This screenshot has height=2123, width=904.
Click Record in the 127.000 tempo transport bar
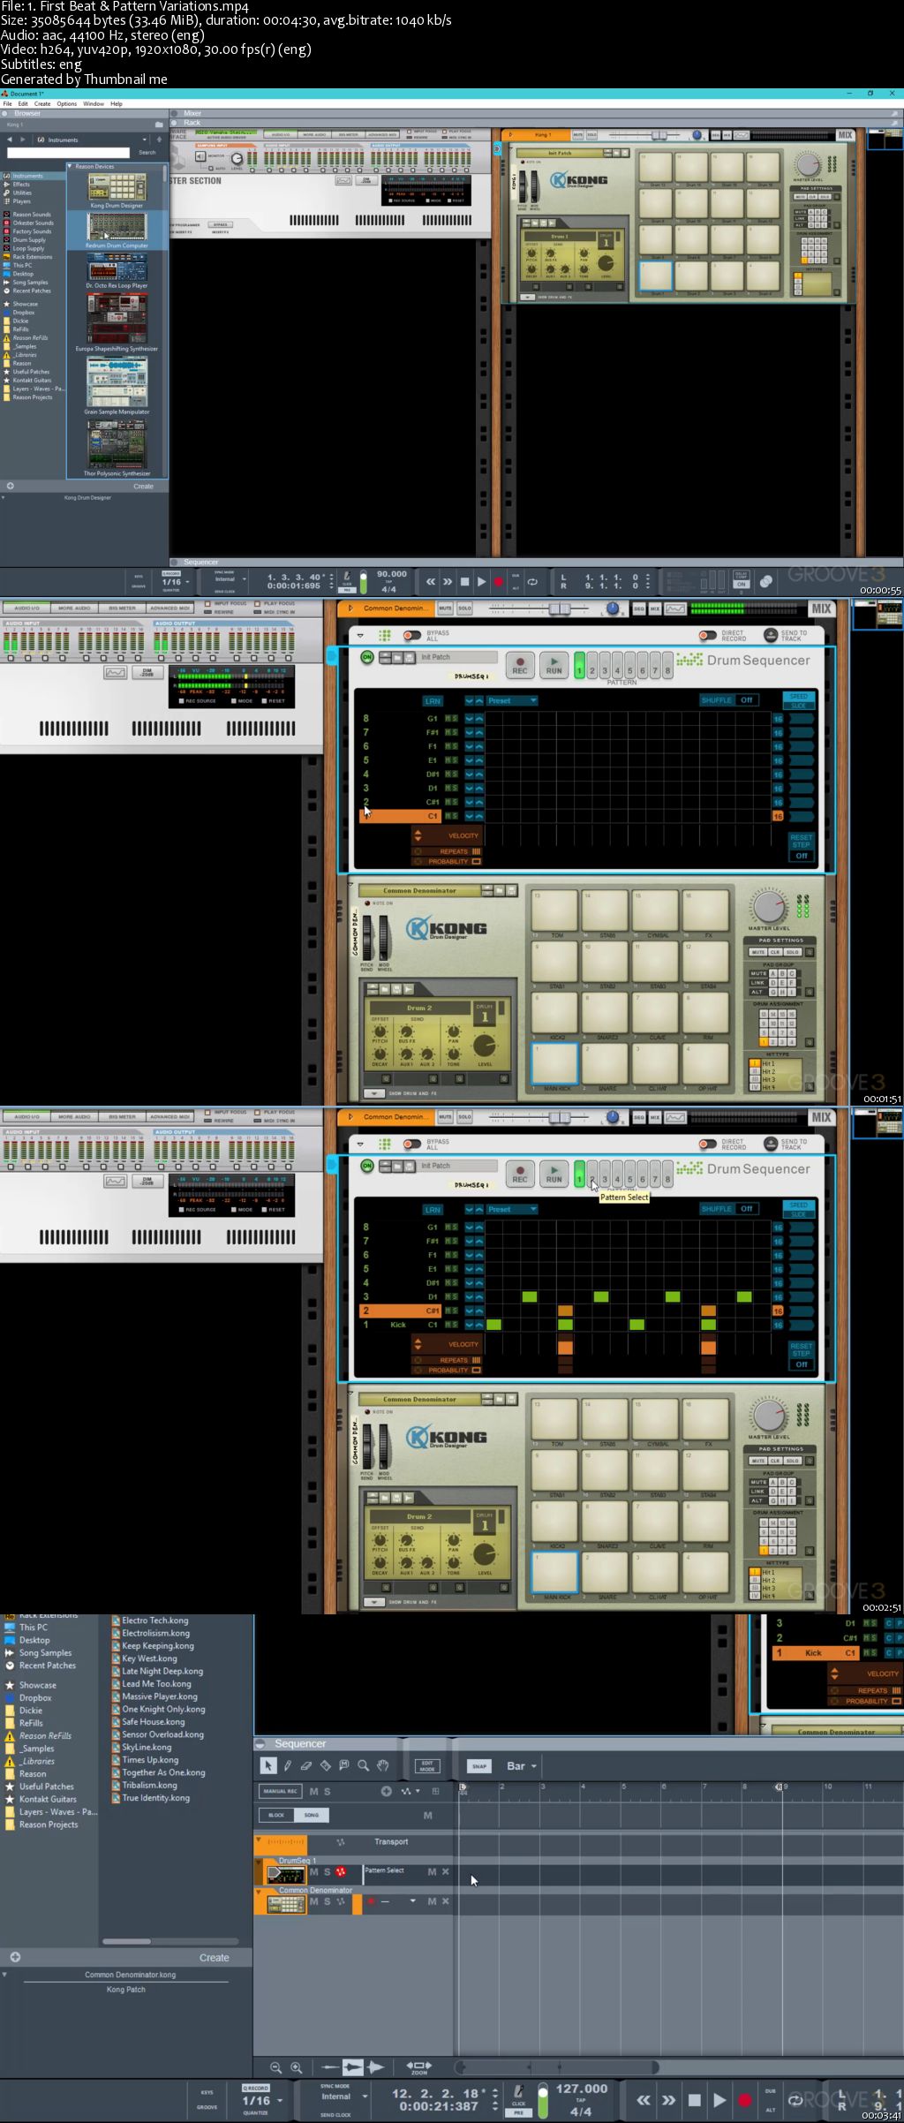pyautogui.click(x=745, y=2100)
